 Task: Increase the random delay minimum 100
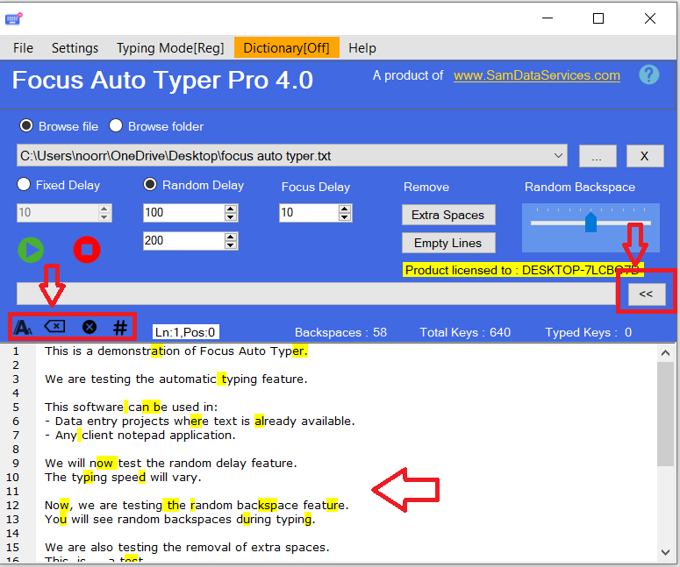[231, 209]
